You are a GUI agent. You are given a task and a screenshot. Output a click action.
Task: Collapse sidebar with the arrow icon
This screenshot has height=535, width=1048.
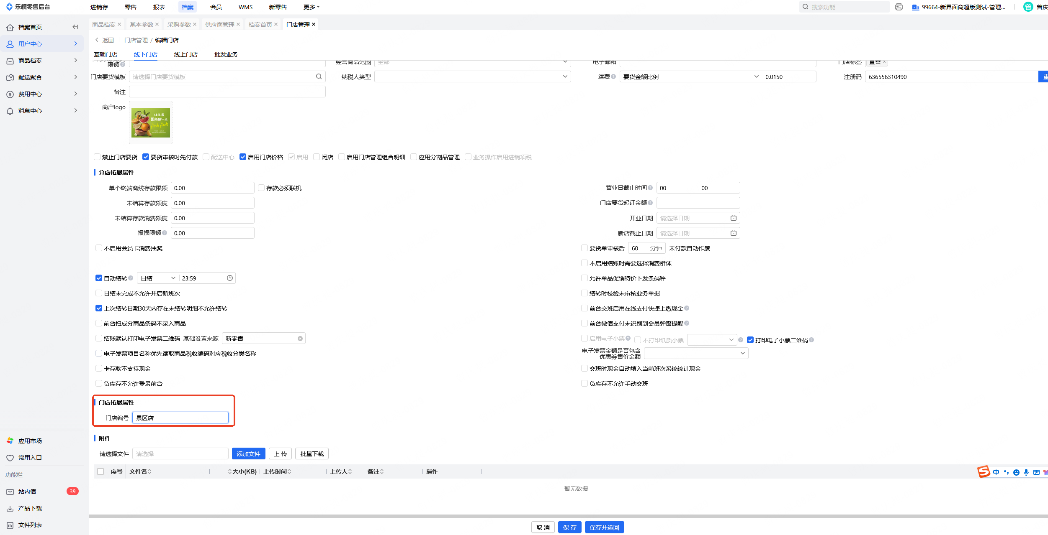point(75,27)
